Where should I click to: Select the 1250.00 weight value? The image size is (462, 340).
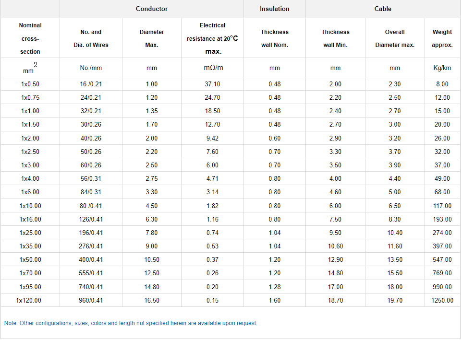coord(442,300)
